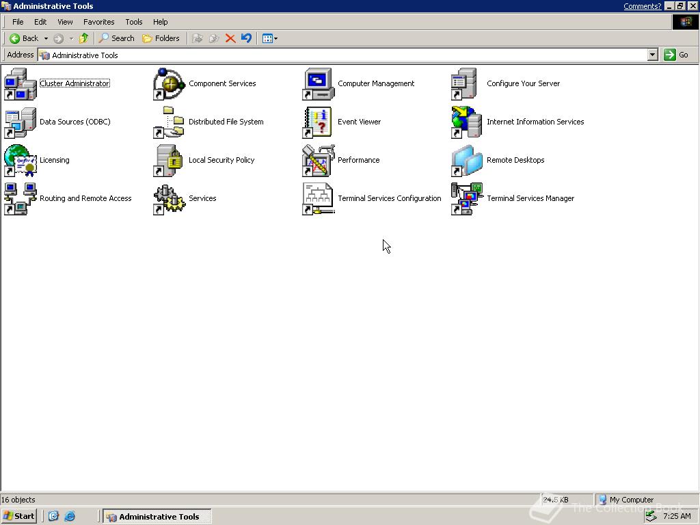This screenshot has width=700, height=525.
Task: Click the My Computer status bar zone
Action: pyautogui.click(x=647, y=500)
